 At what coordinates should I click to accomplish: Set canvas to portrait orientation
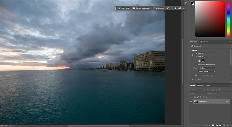[199, 61]
